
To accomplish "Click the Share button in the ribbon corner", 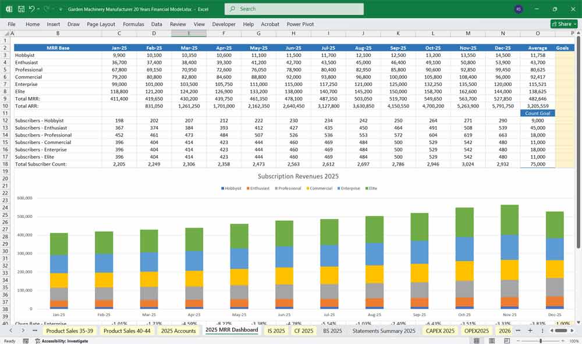I will coord(560,24).
